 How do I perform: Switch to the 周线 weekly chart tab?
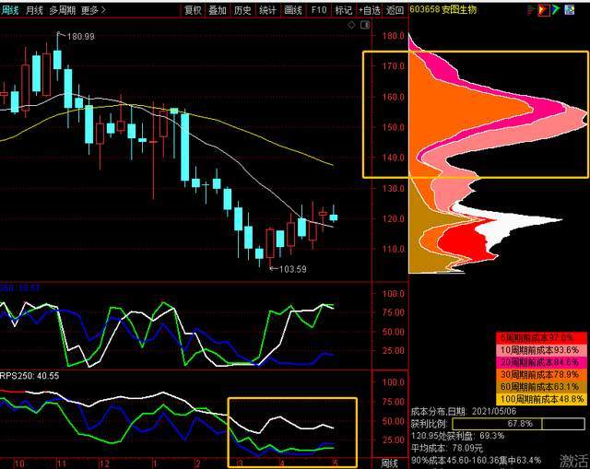10,10
